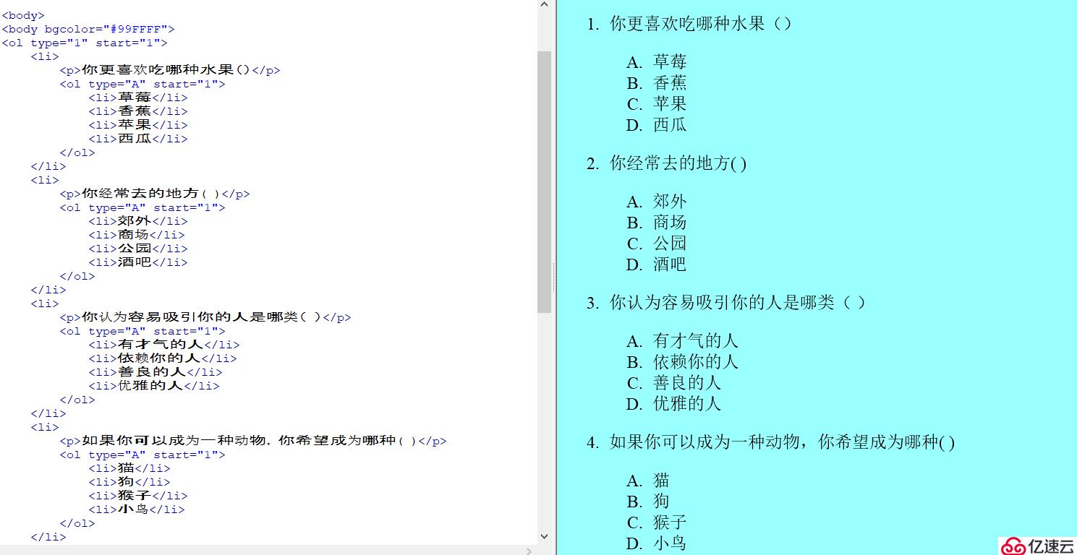Click preview option D. 优雅的人
This screenshot has height=555, width=1077.
coord(673,404)
